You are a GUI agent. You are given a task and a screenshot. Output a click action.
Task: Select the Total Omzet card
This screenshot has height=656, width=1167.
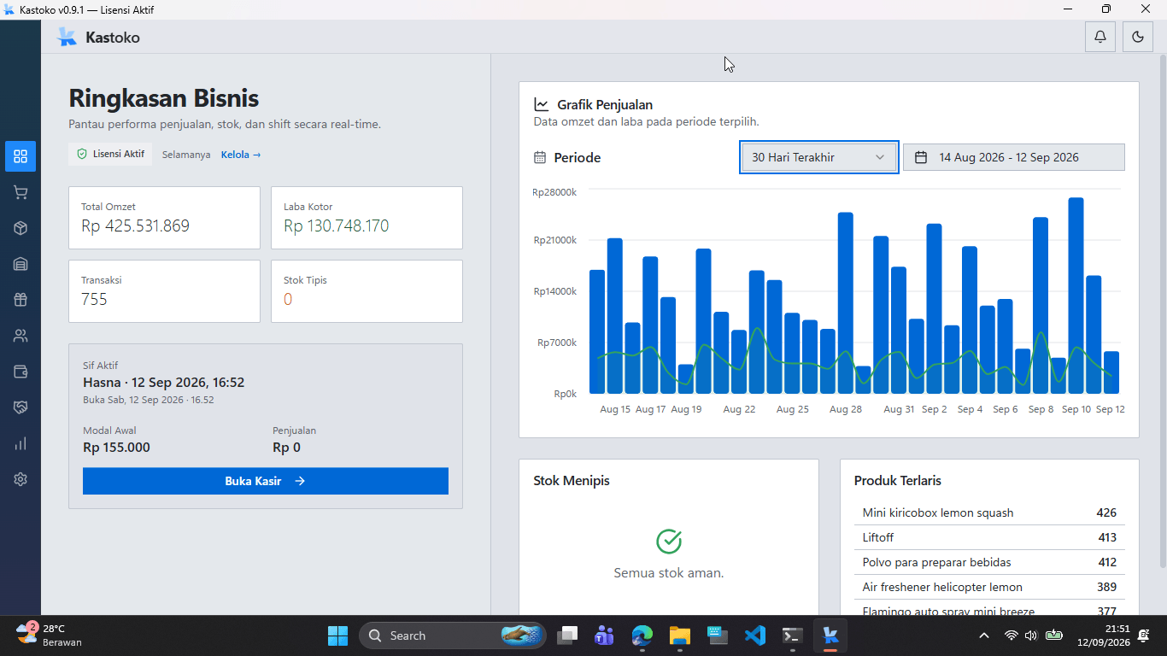click(164, 218)
